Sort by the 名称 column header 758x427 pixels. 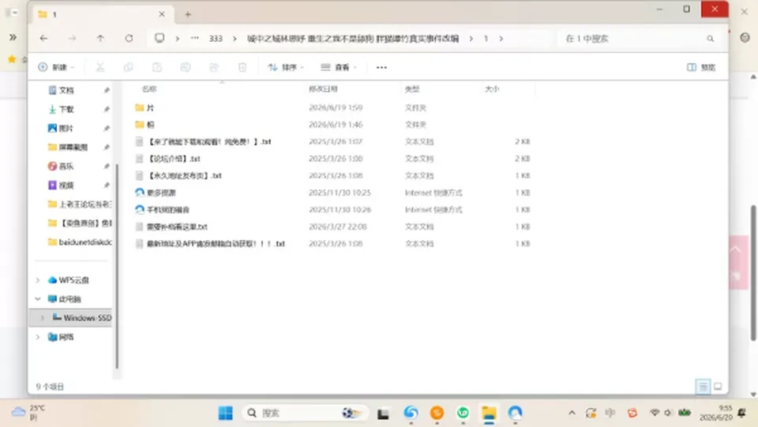[x=149, y=89]
